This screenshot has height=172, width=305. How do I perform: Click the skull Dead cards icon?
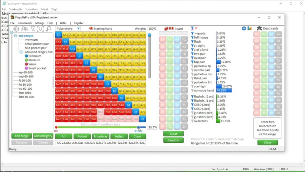[x=259, y=29]
